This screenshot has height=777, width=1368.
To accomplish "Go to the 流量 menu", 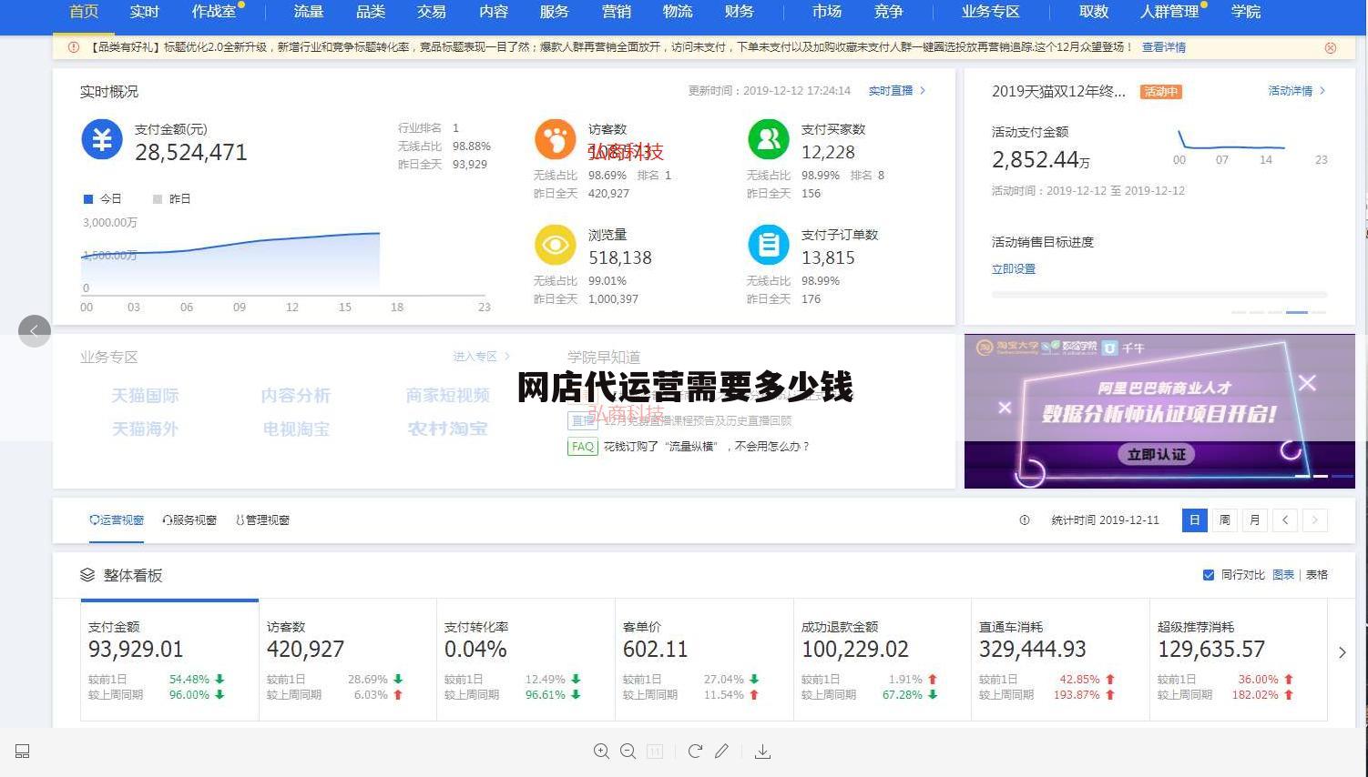I will coord(309,12).
